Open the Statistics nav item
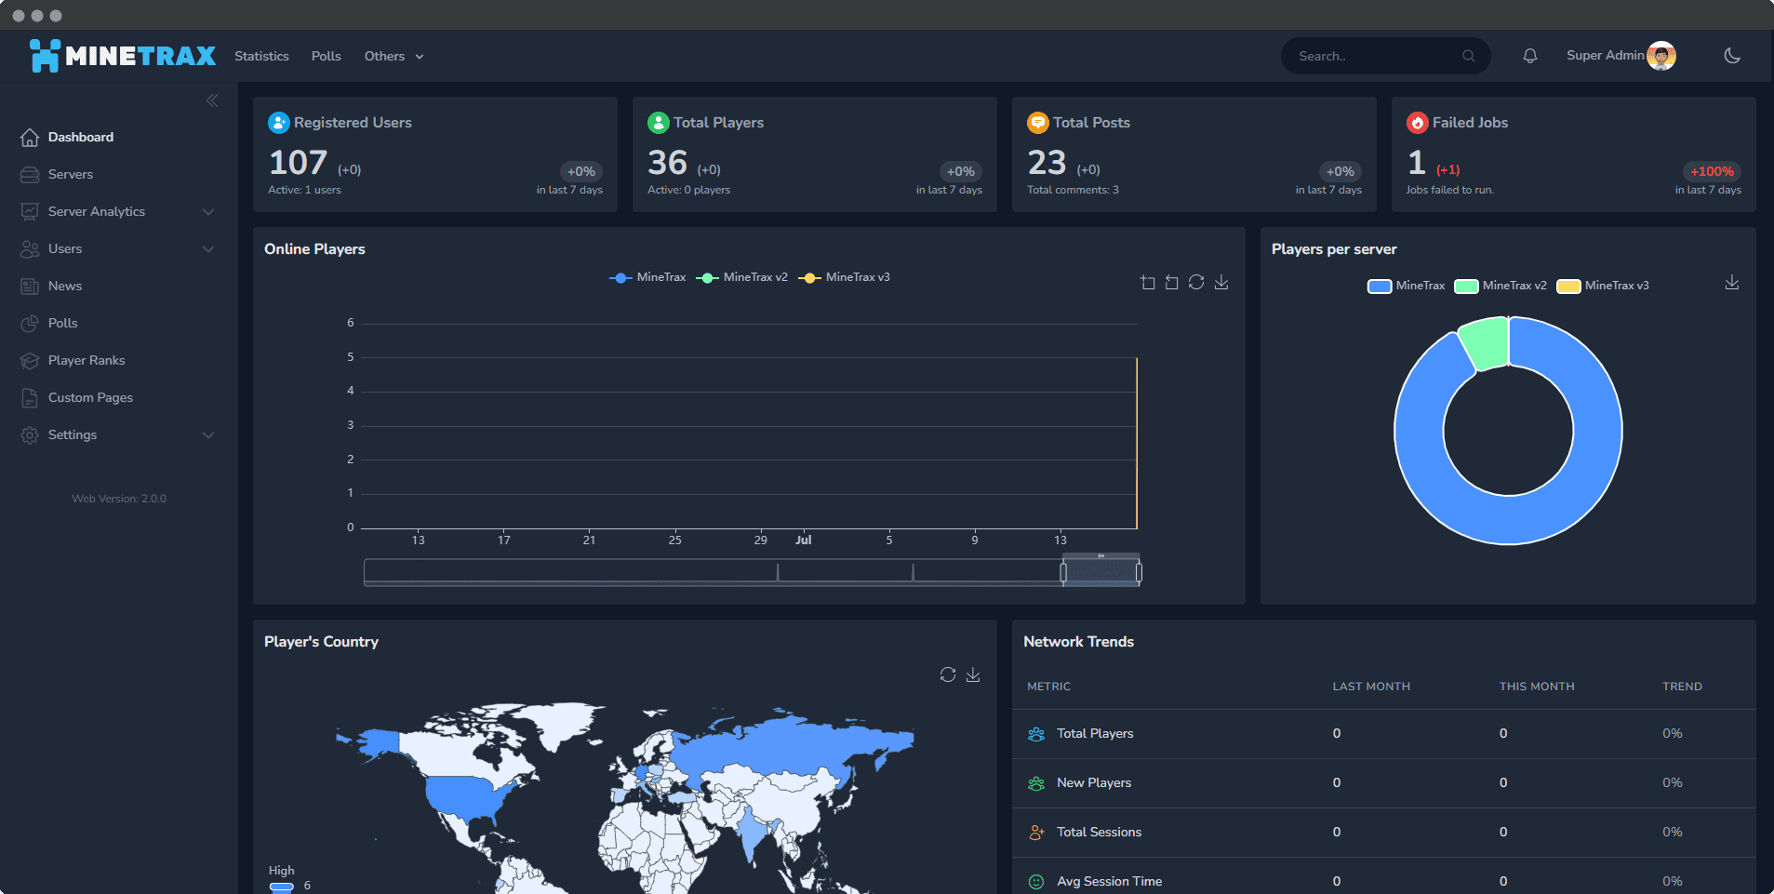The width and height of the screenshot is (1774, 894). (261, 56)
